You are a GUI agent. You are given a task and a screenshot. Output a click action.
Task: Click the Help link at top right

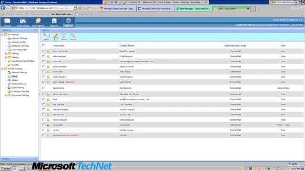tap(301, 25)
